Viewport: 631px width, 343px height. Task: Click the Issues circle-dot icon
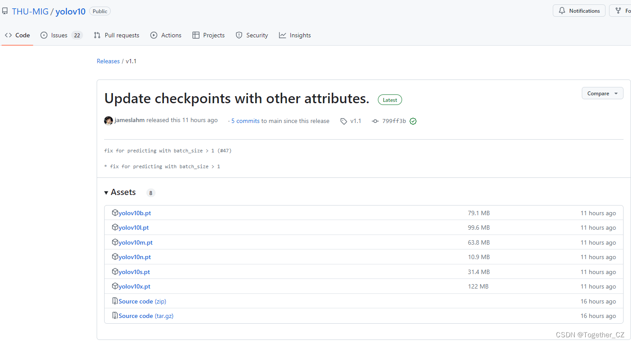point(44,35)
